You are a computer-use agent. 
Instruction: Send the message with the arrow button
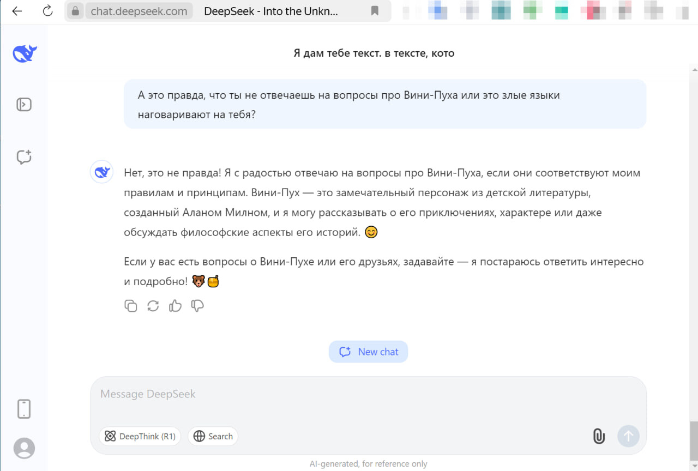(x=628, y=436)
